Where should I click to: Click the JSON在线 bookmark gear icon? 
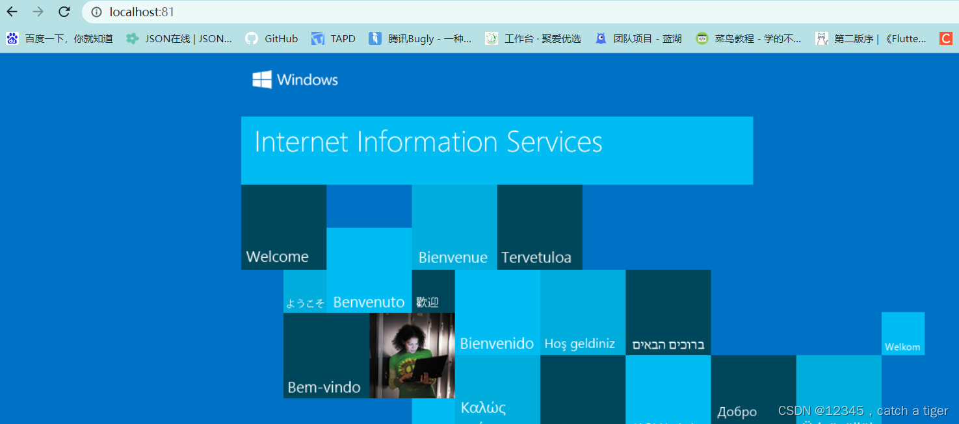[x=132, y=39]
